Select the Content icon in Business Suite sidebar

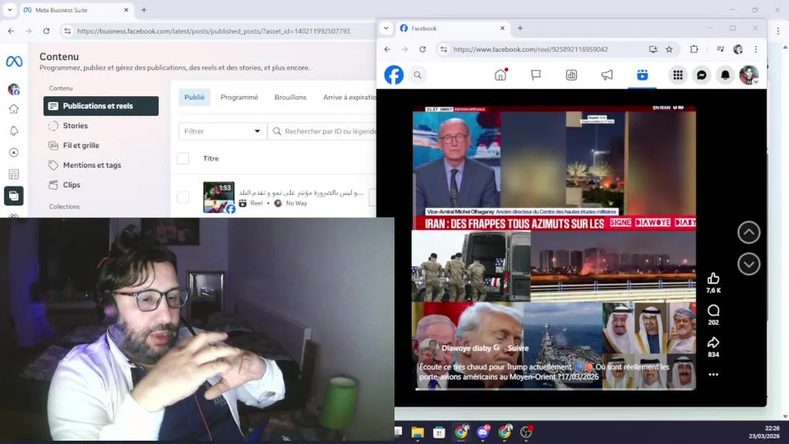click(x=14, y=196)
